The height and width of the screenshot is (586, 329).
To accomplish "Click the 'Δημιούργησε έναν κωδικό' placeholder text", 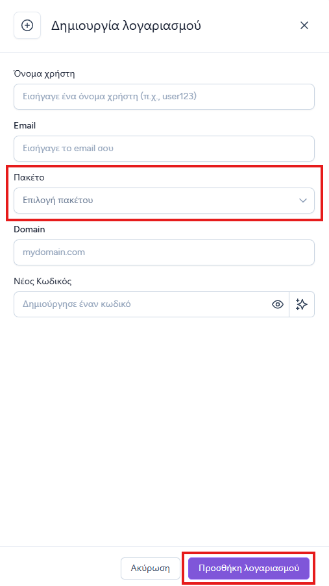I will pos(77,304).
